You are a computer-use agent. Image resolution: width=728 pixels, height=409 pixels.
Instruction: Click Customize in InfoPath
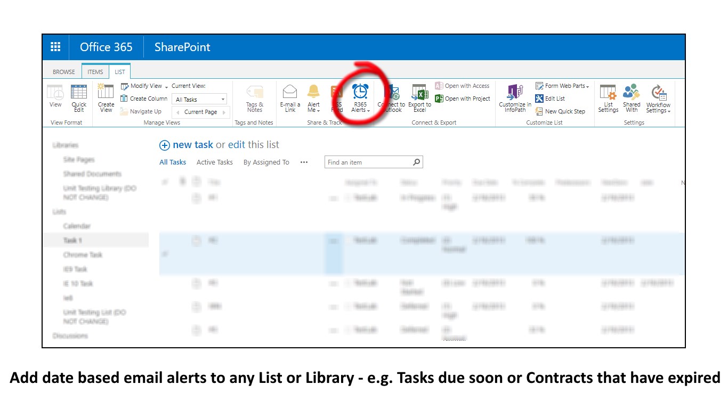[515, 99]
